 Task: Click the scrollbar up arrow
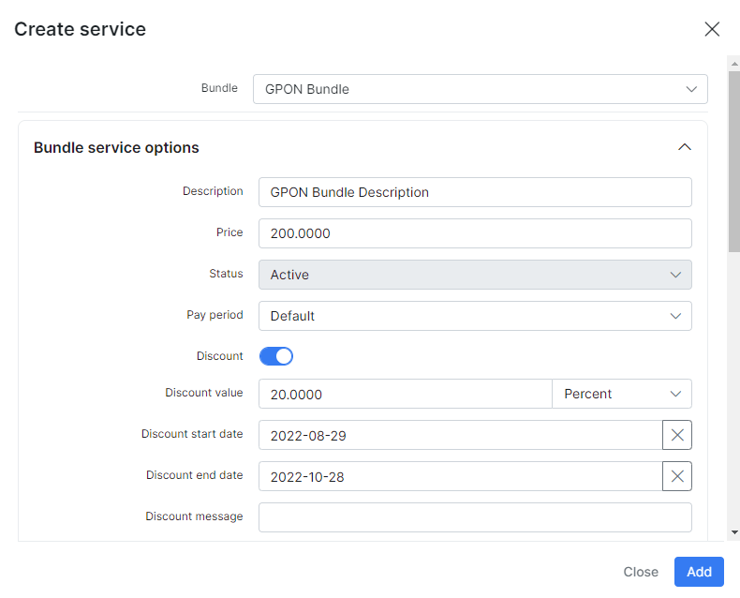pos(734,63)
